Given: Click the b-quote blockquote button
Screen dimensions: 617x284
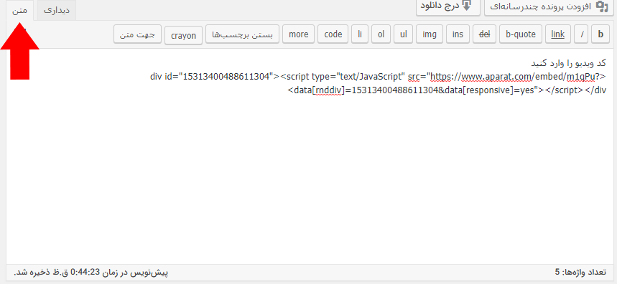Looking at the screenshot, I should click(521, 34).
